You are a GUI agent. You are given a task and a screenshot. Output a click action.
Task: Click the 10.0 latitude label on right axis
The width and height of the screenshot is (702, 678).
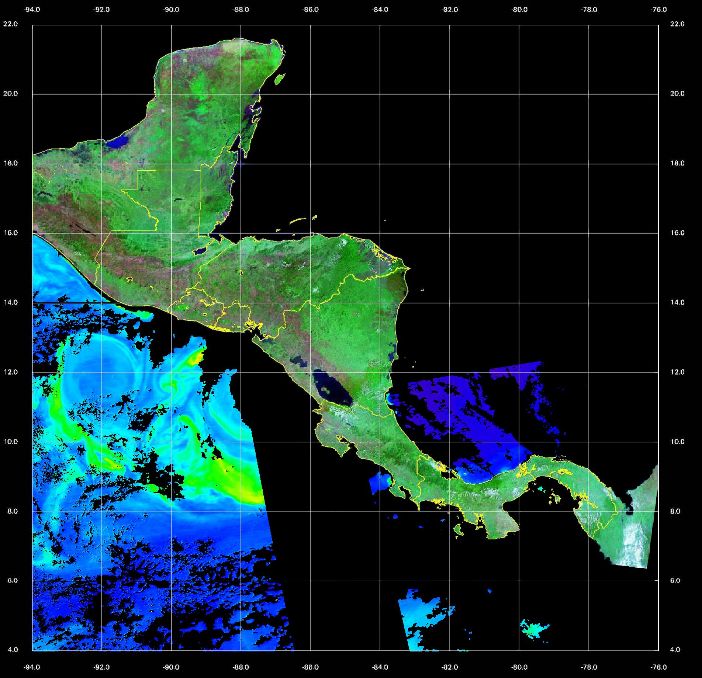677,442
